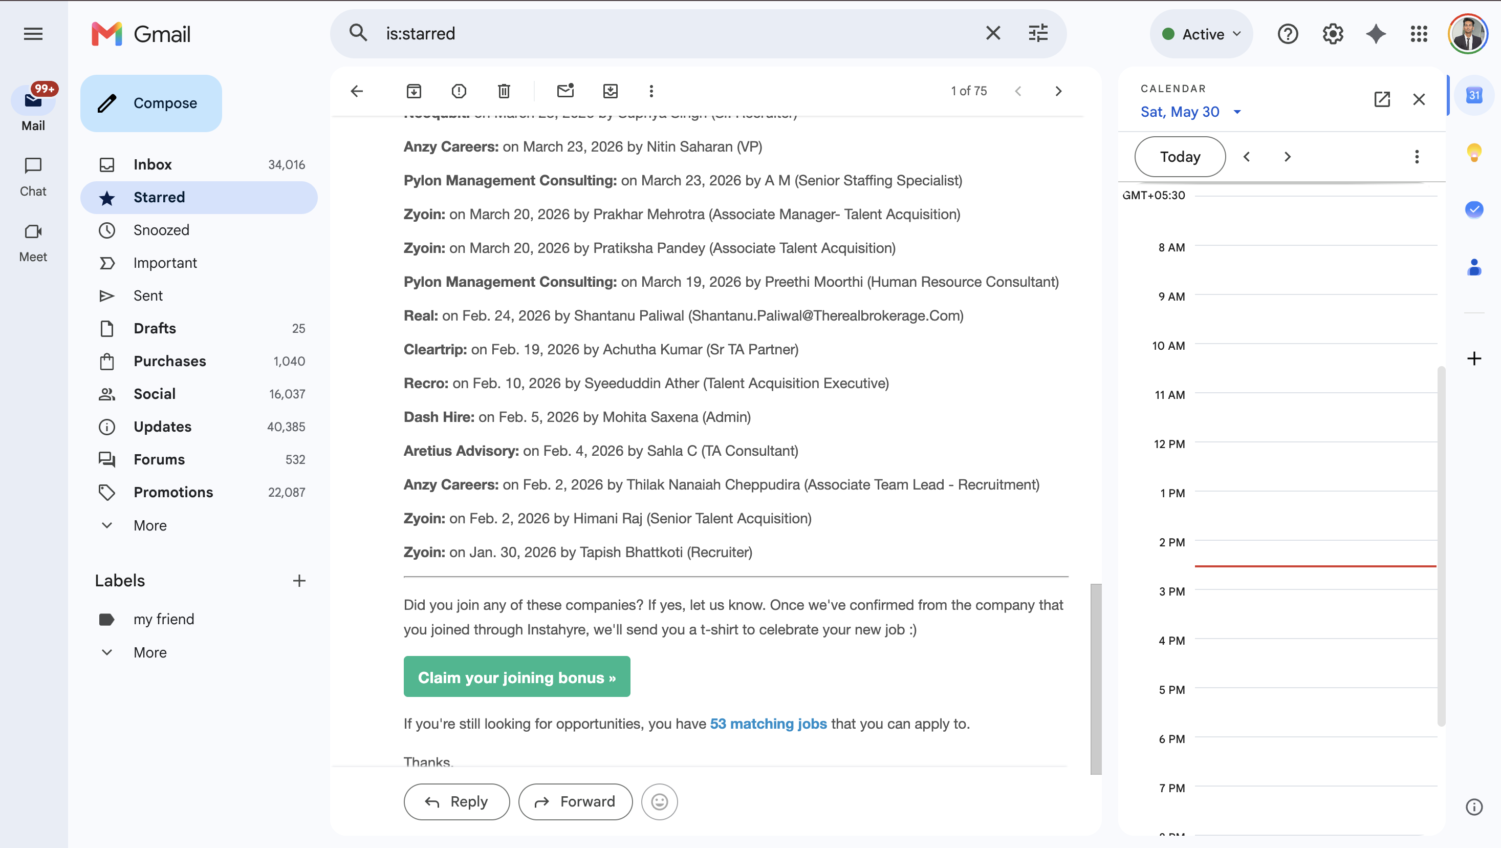The image size is (1501, 848).
Task: Open the Starred folder
Action: [199, 197]
